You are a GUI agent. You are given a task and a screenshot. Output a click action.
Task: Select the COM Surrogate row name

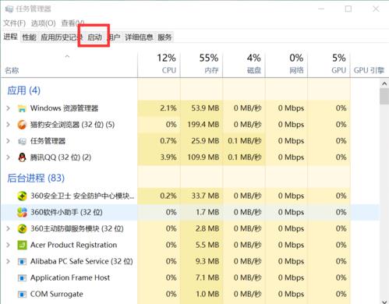tap(57, 295)
